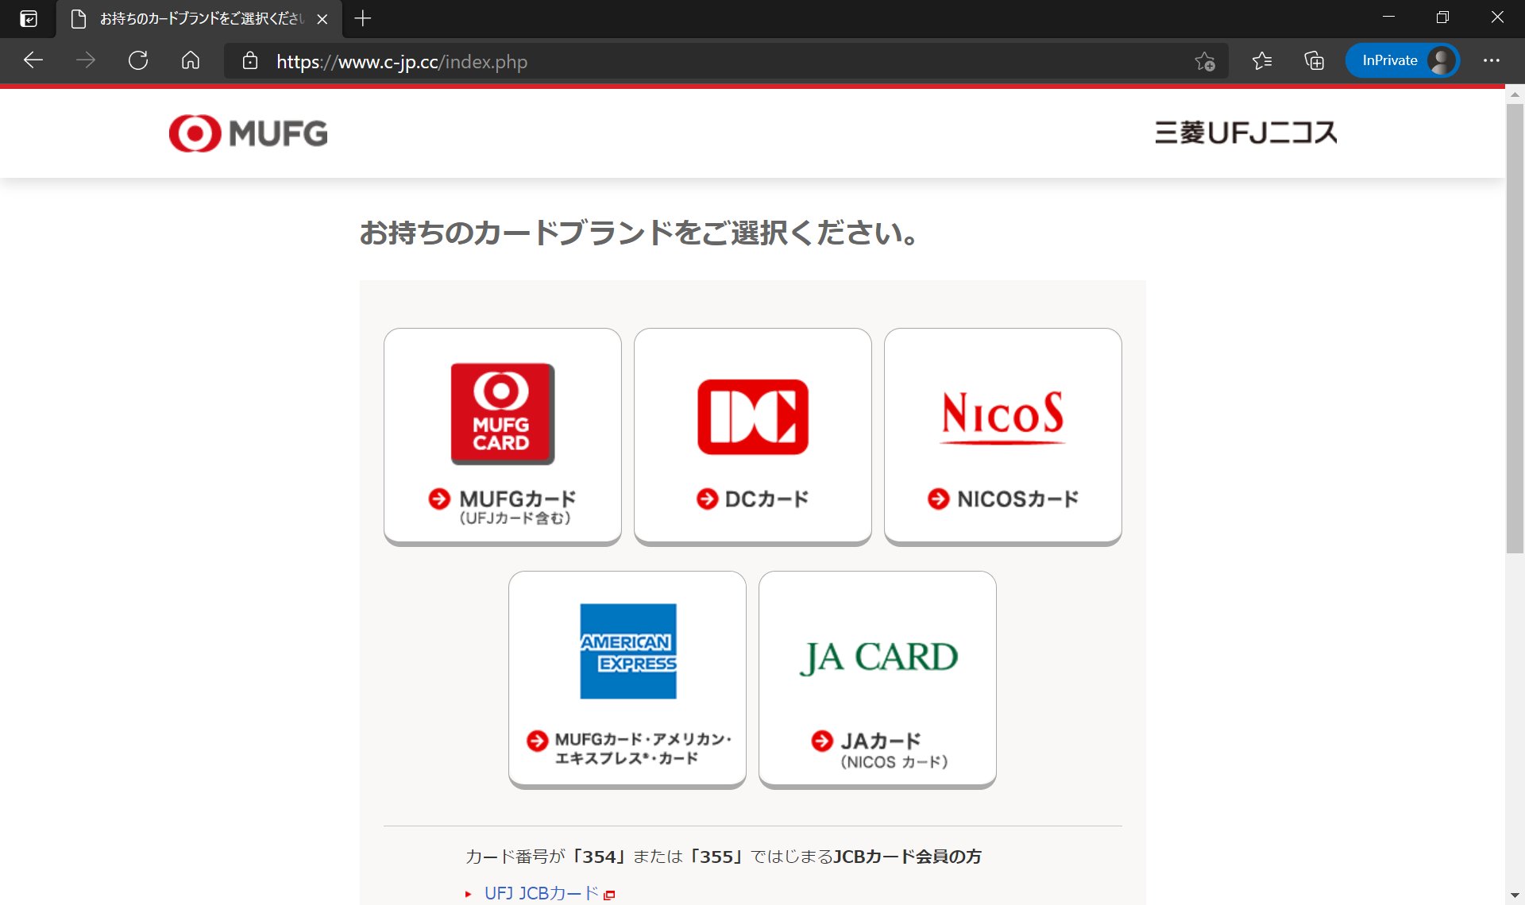Screen dimensions: 1525x905
Task: Click the scrollbar up arrow
Action: tap(1515, 94)
